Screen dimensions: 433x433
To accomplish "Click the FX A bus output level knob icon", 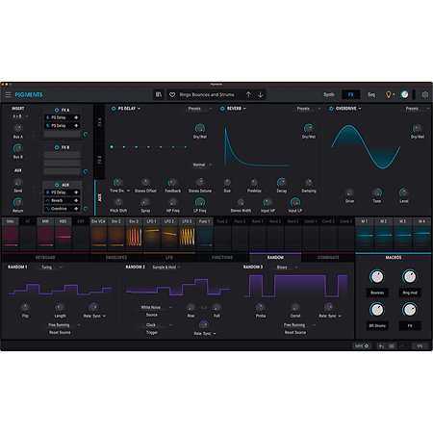I will click(x=86, y=134).
